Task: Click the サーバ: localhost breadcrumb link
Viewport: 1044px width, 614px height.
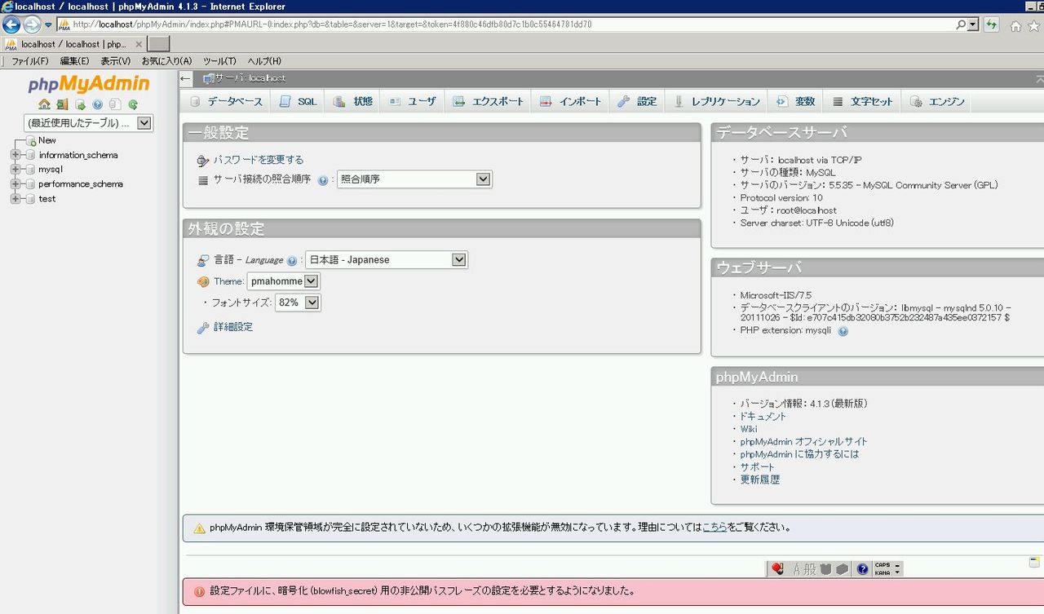Action: [x=250, y=78]
